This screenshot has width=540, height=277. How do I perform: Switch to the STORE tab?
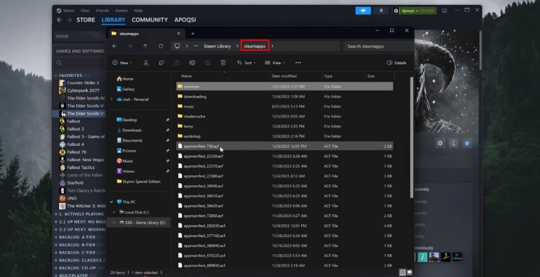86,20
